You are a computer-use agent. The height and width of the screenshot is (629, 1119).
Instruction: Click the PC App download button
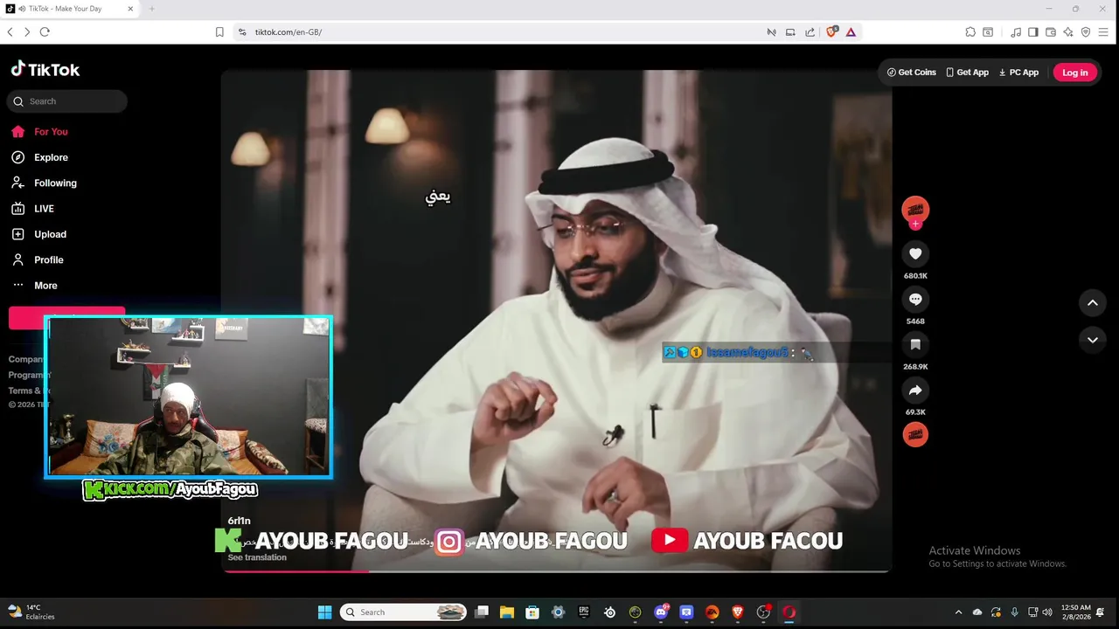point(1018,73)
